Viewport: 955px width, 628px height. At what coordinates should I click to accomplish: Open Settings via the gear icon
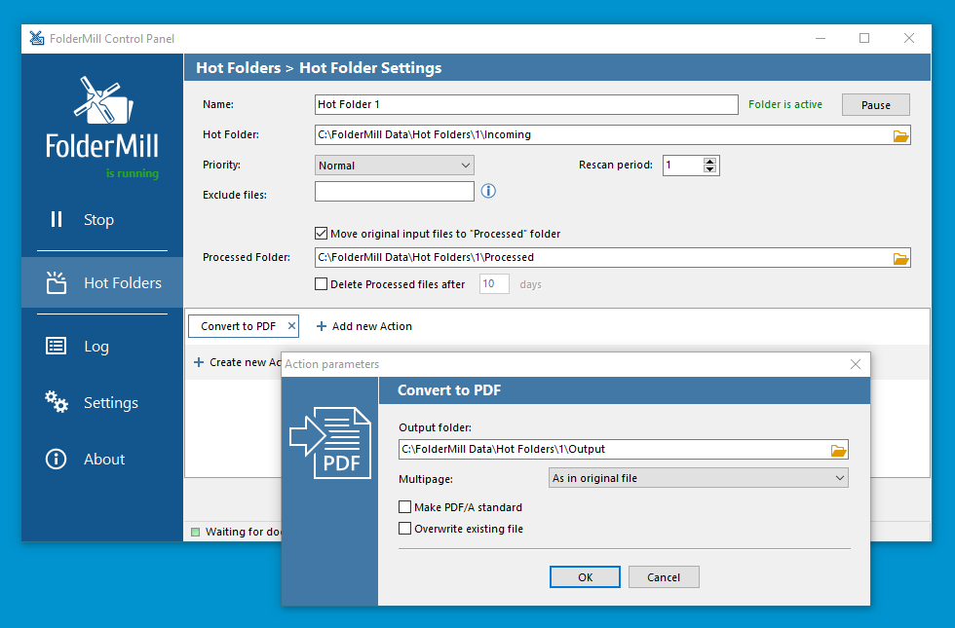pyautogui.click(x=56, y=402)
